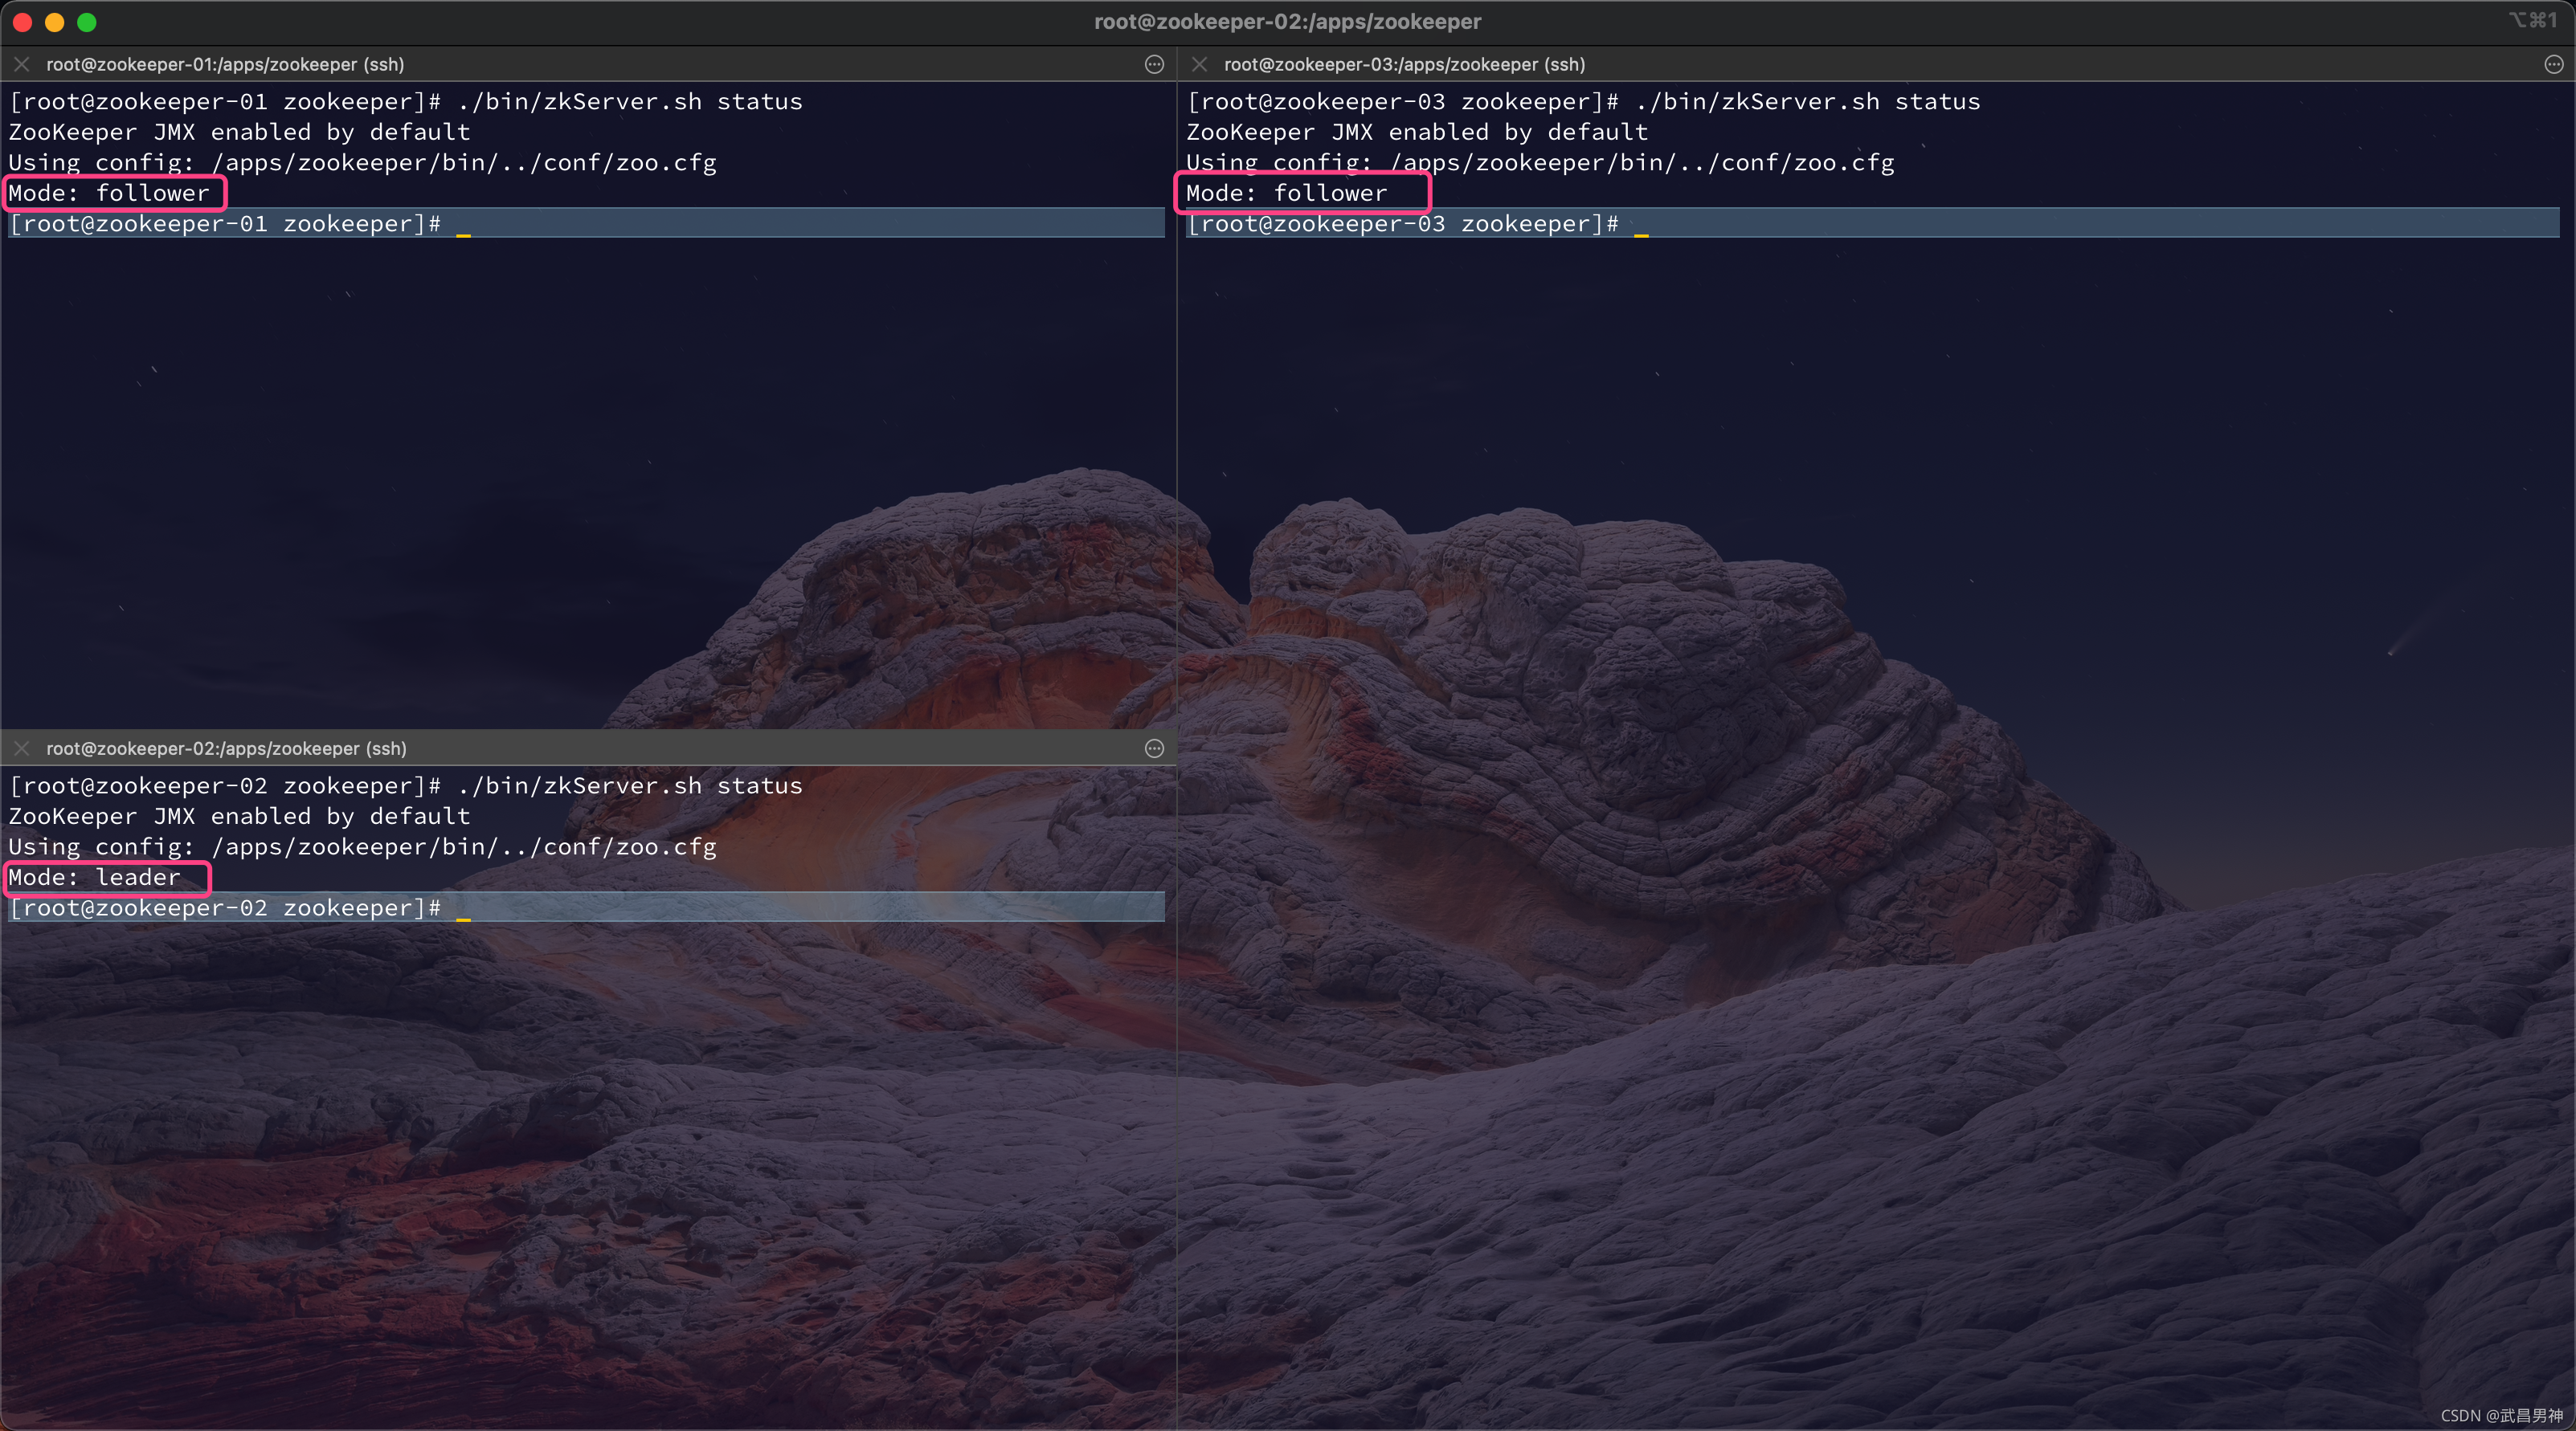Click the 'Mode: leader' output text
The height and width of the screenshot is (1431, 2576).
point(95,878)
